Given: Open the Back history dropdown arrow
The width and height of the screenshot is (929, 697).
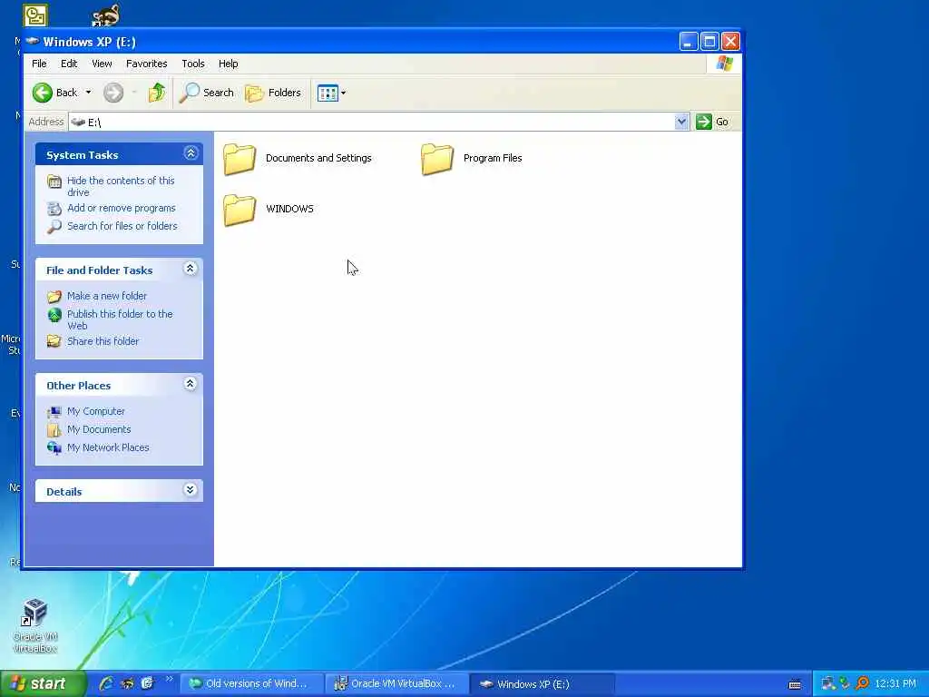Looking at the screenshot, I should tap(88, 93).
